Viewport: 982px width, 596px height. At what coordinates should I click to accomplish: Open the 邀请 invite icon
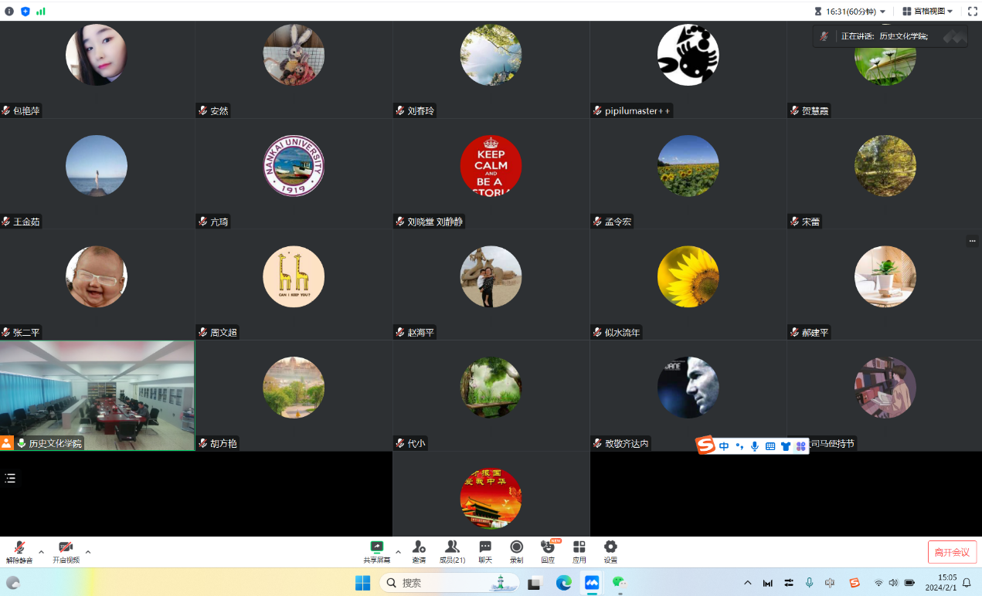pyautogui.click(x=419, y=547)
